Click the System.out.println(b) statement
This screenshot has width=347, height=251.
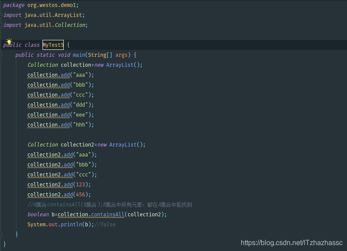pyautogui.click(x=61, y=225)
